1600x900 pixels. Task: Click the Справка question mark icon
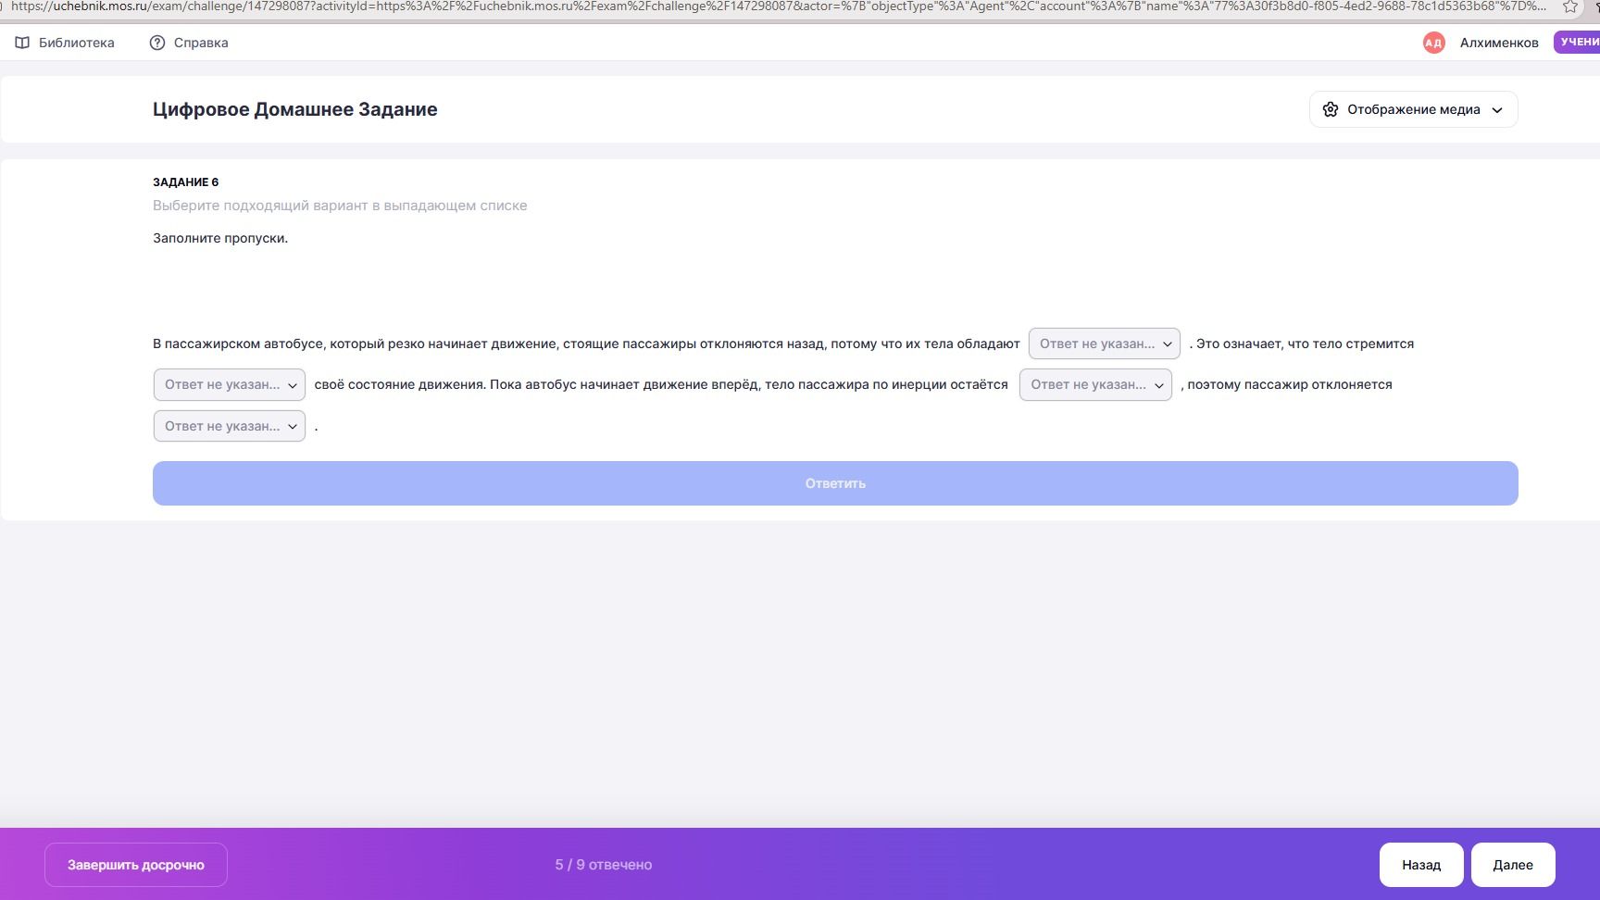(x=157, y=43)
